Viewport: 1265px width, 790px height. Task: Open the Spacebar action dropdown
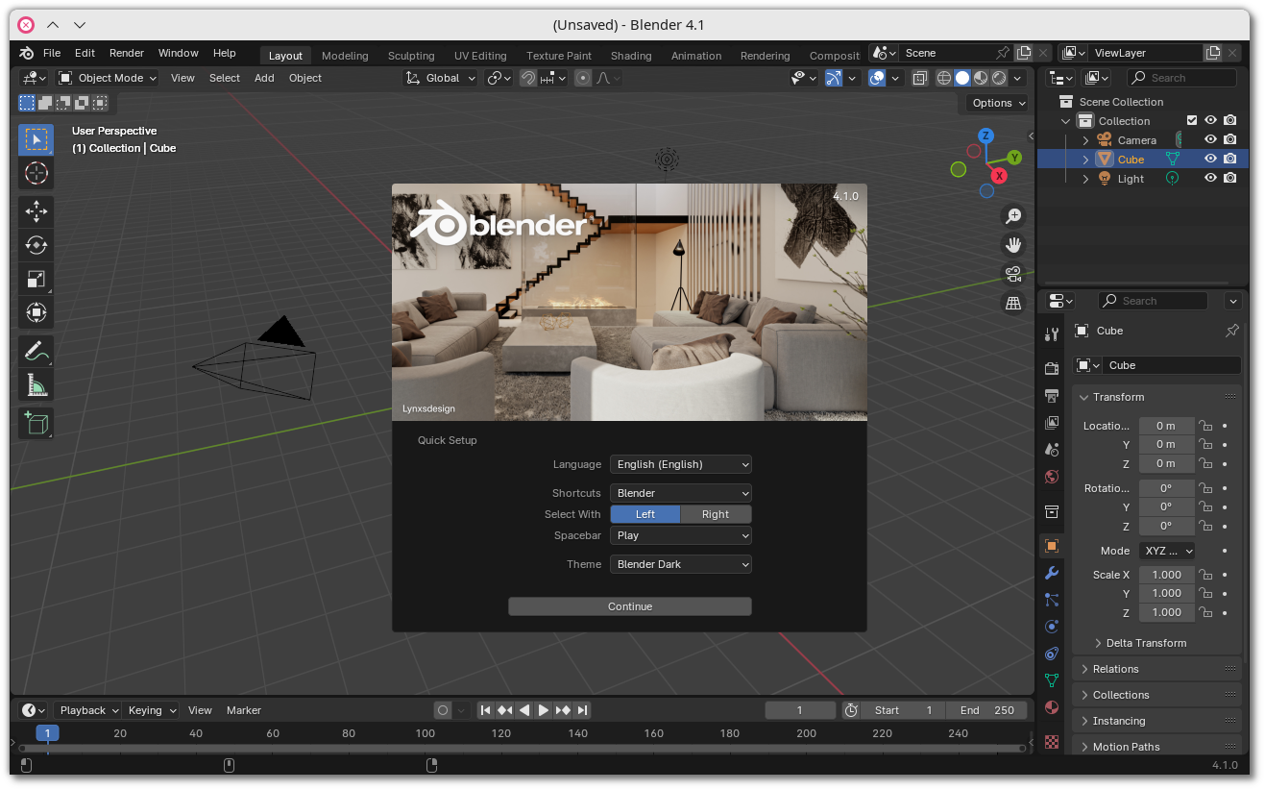(681, 535)
